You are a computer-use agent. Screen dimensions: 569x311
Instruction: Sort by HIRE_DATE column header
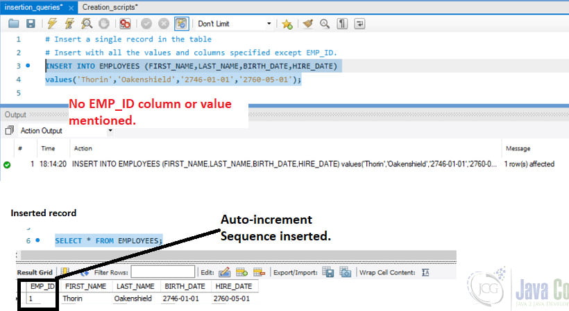[234, 286]
